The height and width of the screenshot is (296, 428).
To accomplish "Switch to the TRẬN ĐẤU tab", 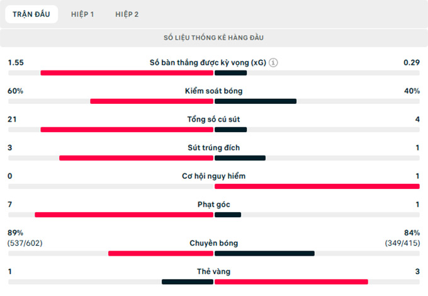I will [x=31, y=14].
